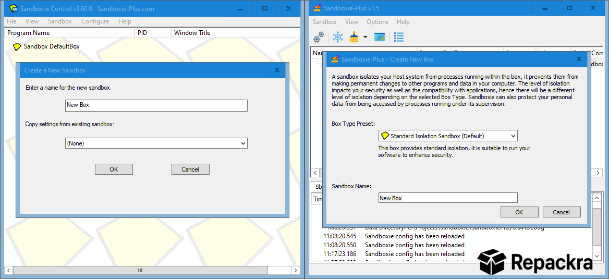Open the Options menu in Sandboxie-Plus
The width and height of the screenshot is (609, 279).
tap(377, 22)
